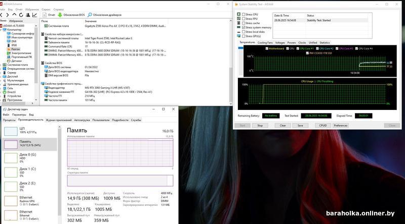Select Диск 1 (C:) in Task Manager
The height and width of the screenshot is (224, 405).
(x=30, y=172)
